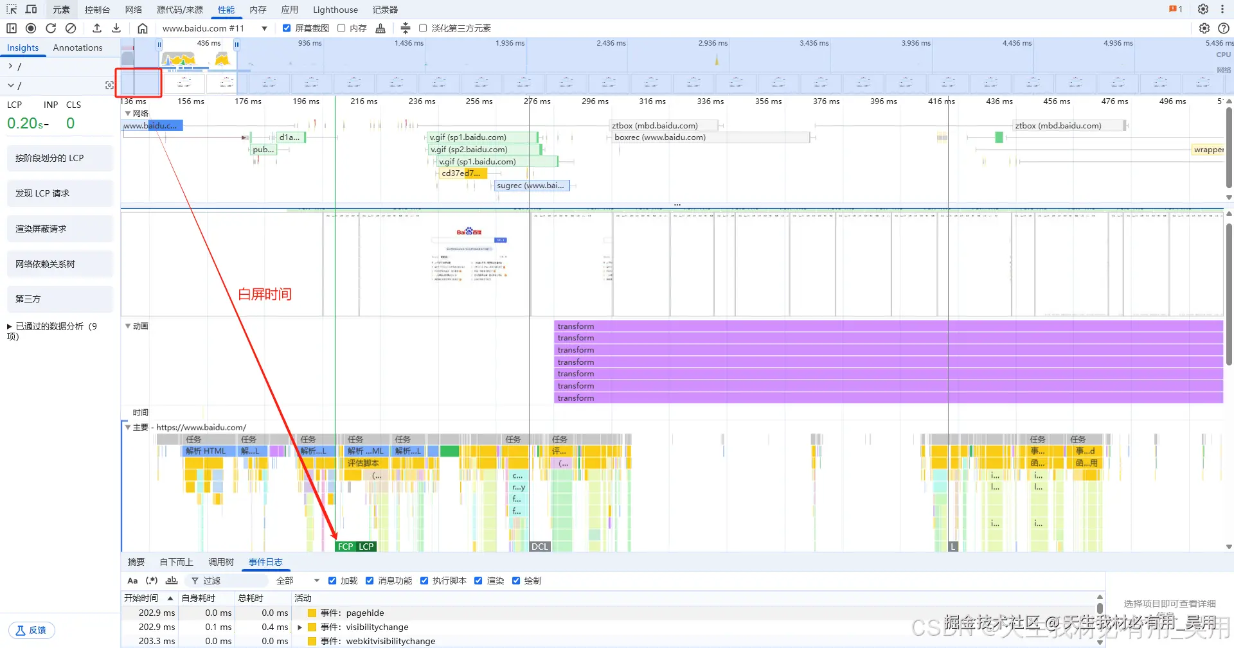Expand the collapsed first "/" insights section
This screenshot has width=1234, height=648.
(x=10, y=66)
